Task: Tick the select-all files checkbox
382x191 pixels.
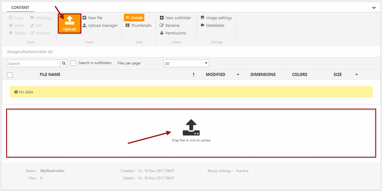Action: 10,75
